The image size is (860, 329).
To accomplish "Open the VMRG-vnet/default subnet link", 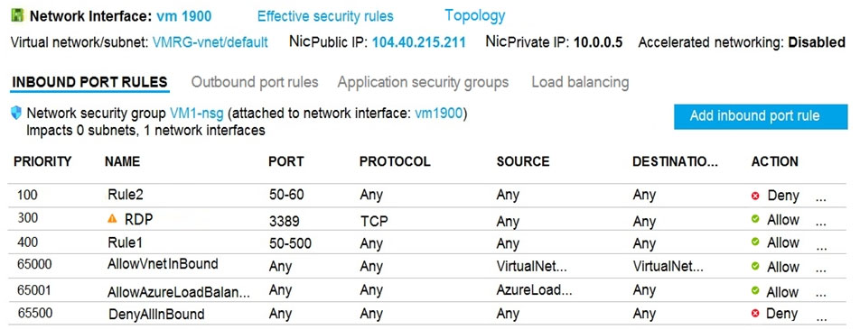I will 210,42.
